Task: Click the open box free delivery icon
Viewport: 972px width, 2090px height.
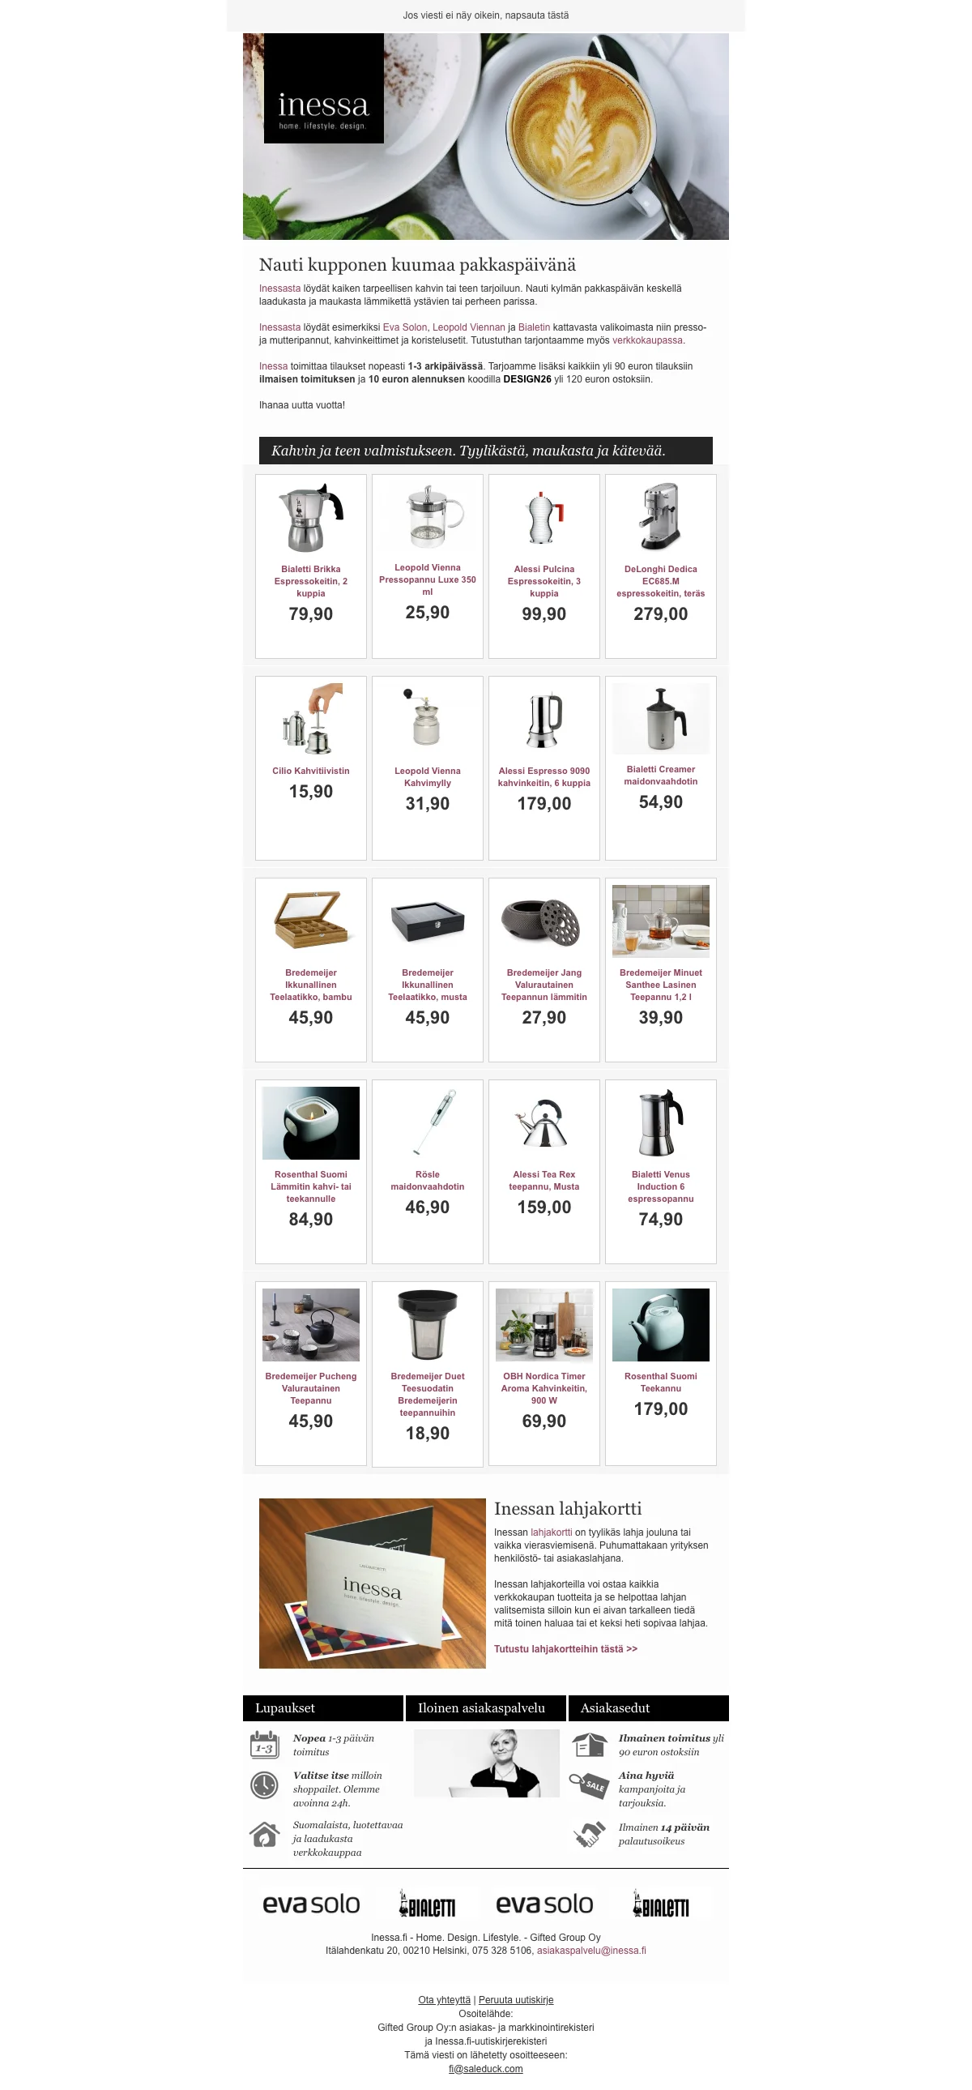Action: click(590, 1744)
